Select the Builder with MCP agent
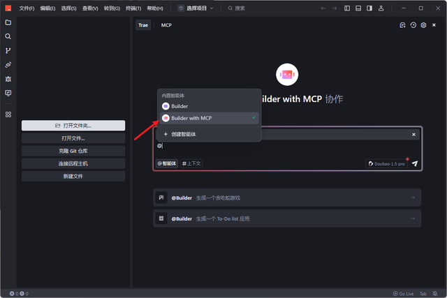 pyautogui.click(x=210, y=118)
